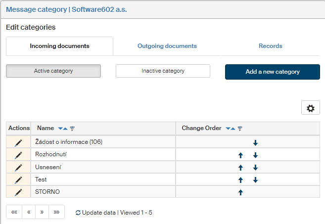Show Inactive category list
Screen dimensions: 325x224
coord(163,71)
